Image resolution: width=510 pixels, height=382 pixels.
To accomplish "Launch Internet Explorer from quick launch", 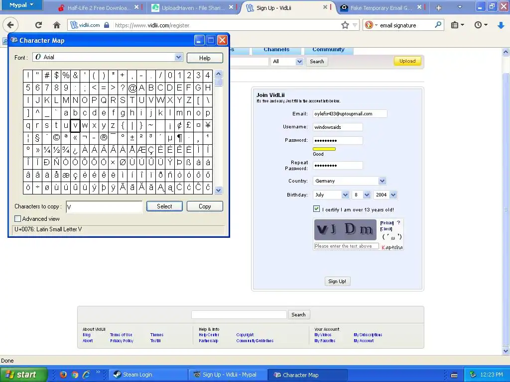I will pos(86,375).
